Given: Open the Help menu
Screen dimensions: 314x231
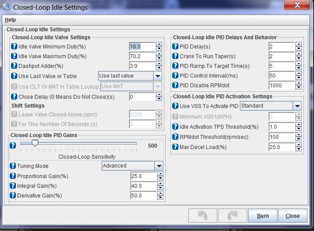Looking at the screenshot, I should click(10, 20).
